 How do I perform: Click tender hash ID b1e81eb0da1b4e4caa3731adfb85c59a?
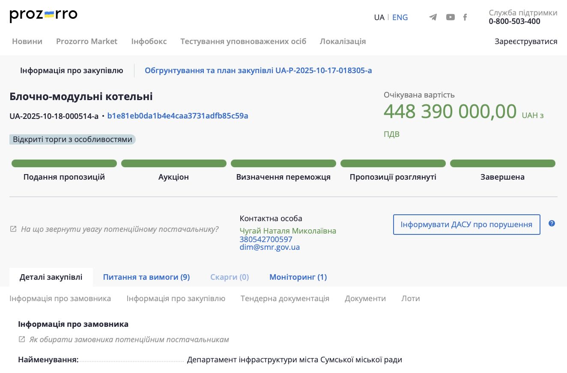click(178, 116)
